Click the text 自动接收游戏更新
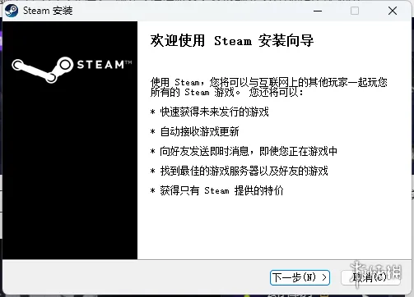 (199, 131)
